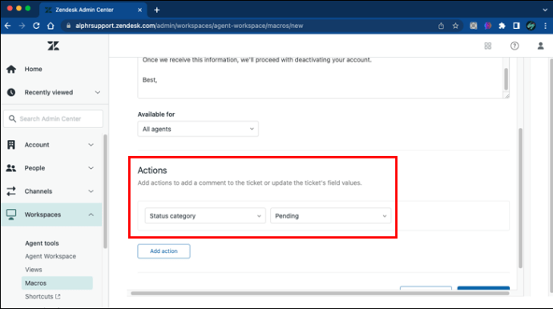
Task: Select Macros in the sidebar
Action: (57, 283)
